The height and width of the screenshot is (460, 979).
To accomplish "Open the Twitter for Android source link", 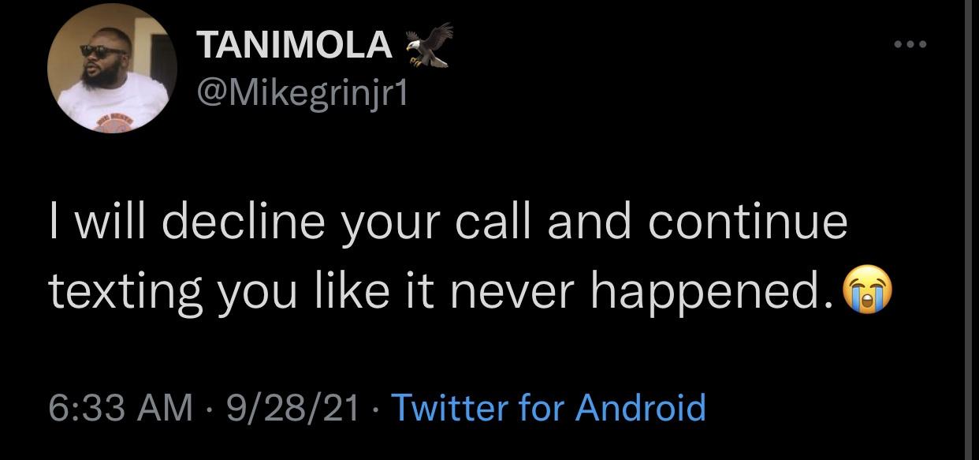I will [x=548, y=407].
